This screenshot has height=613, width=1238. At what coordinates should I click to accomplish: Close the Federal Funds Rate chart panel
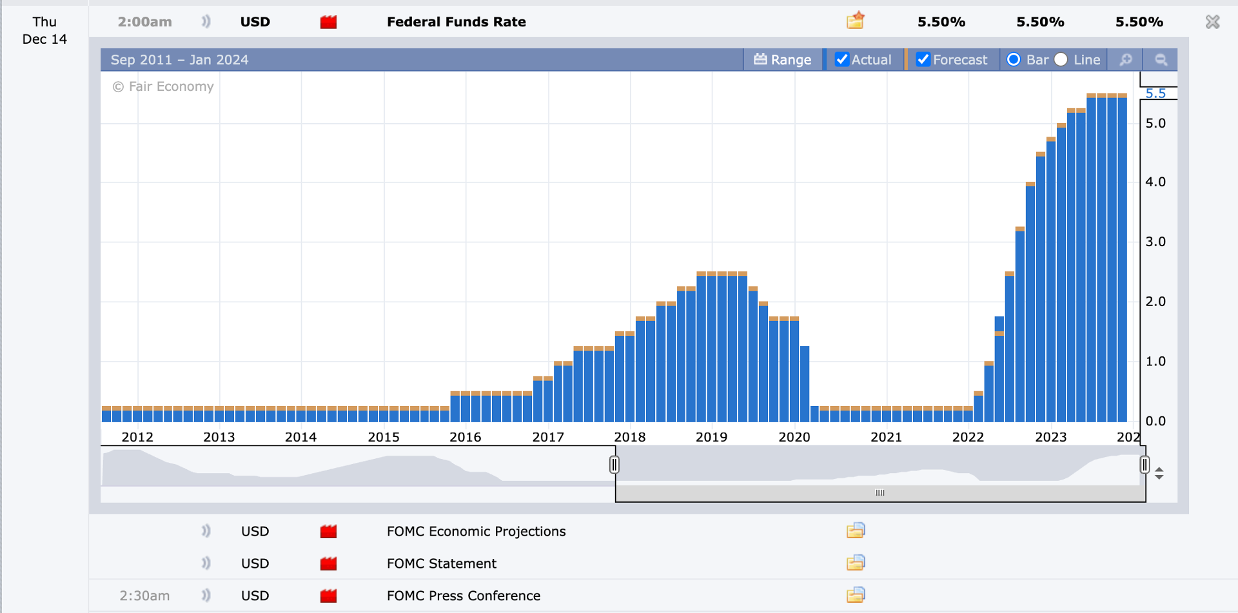click(x=1213, y=22)
